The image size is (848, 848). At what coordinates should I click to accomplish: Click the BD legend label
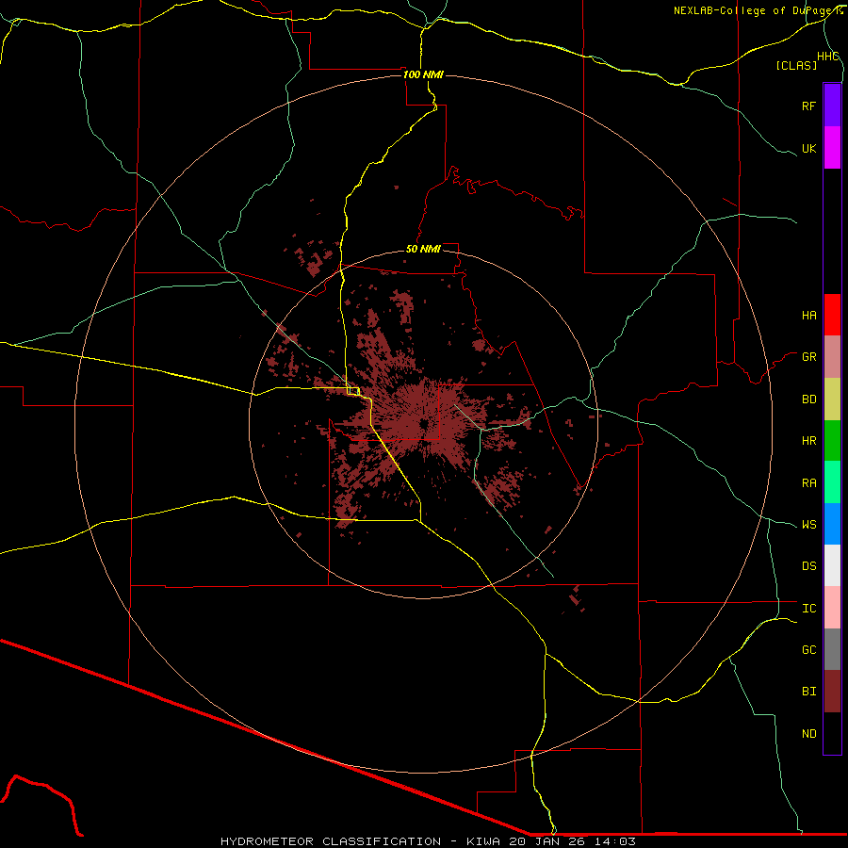click(x=809, y=400)
